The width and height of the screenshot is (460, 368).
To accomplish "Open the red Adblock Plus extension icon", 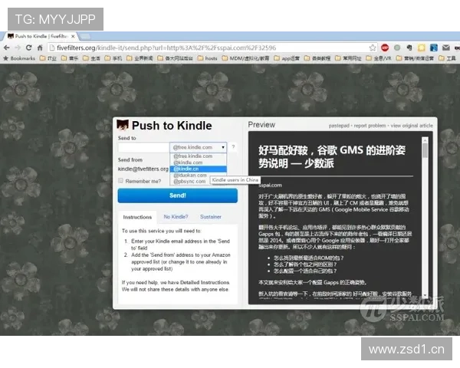I will coord(385,48).
